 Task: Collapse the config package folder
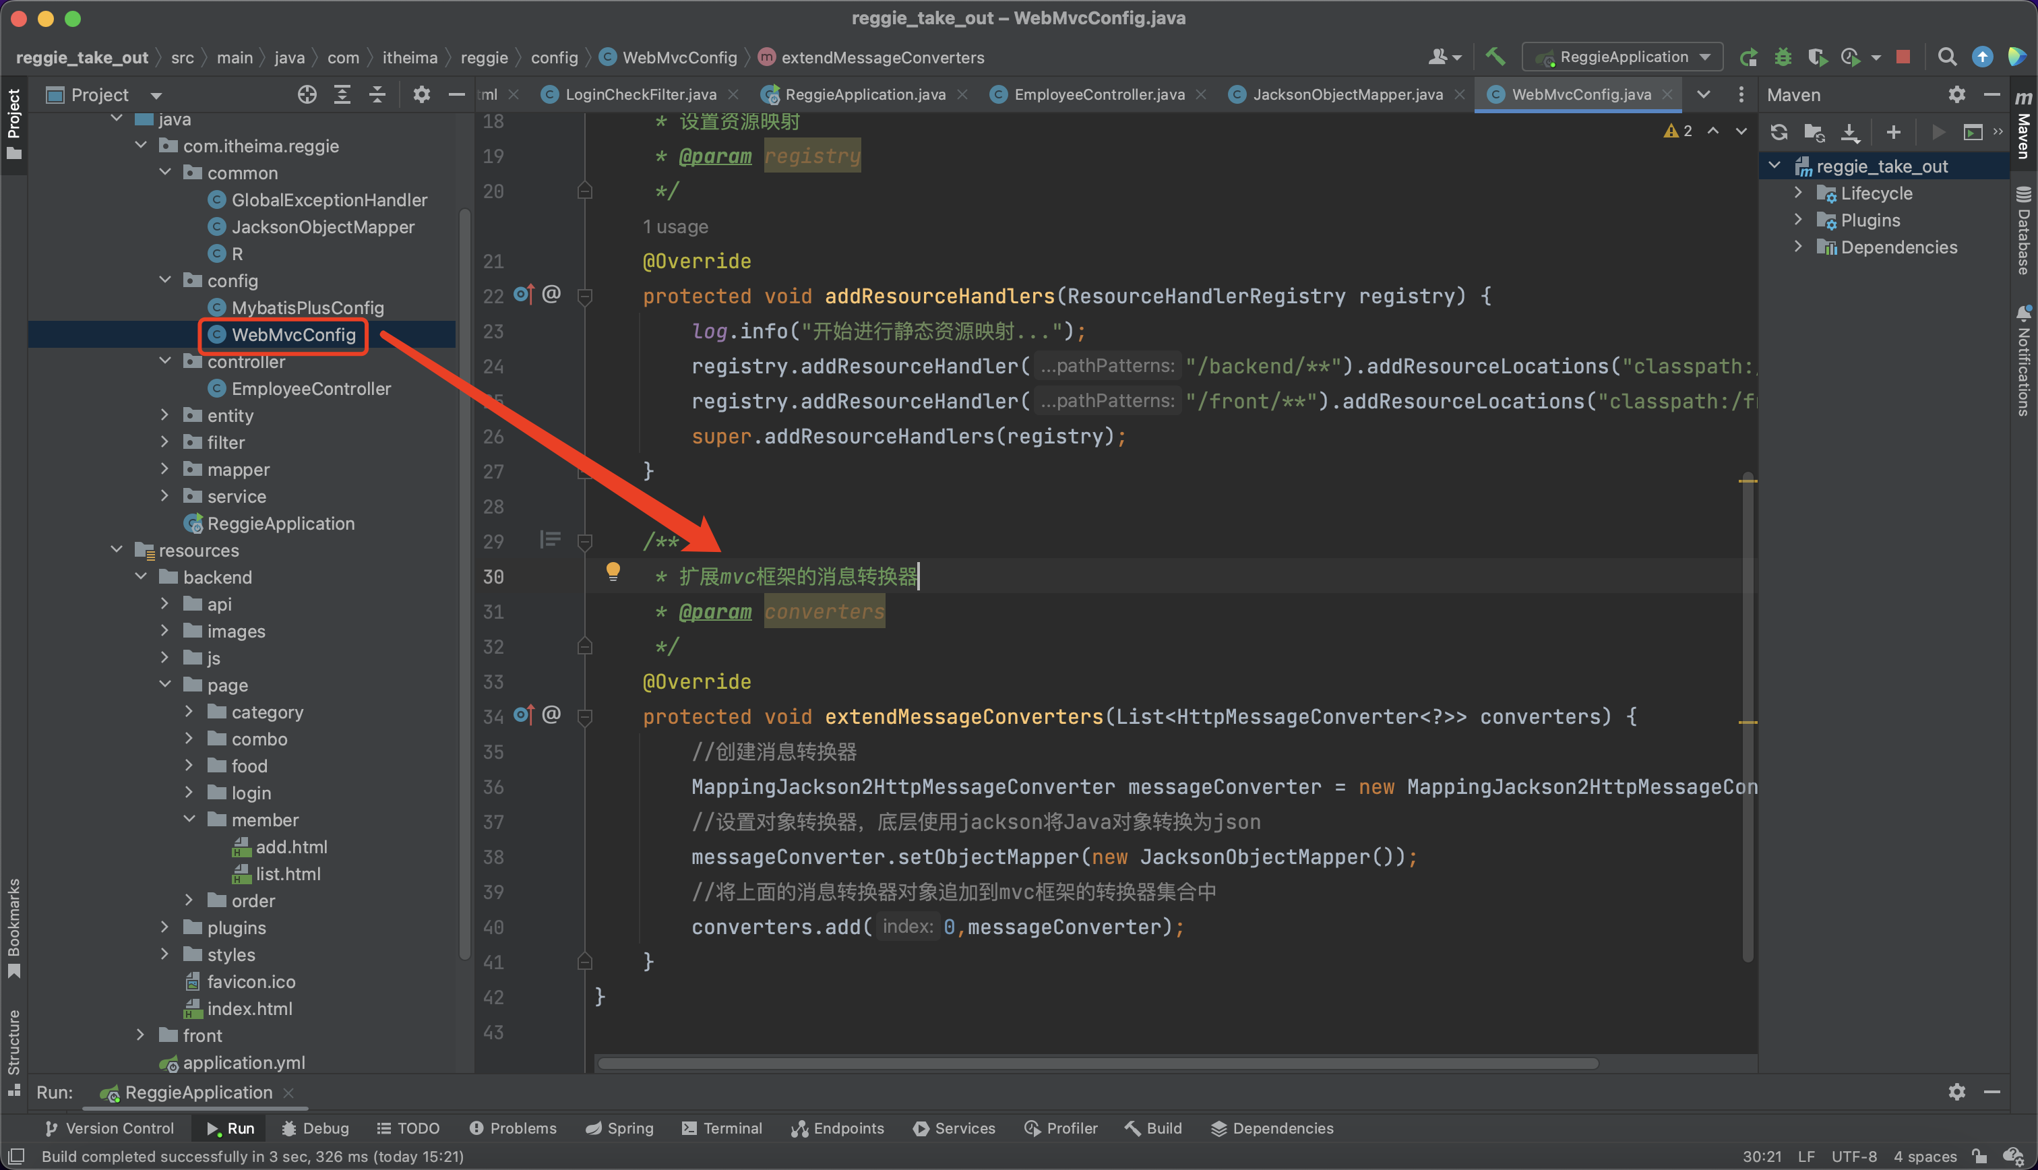pos(166,280)
